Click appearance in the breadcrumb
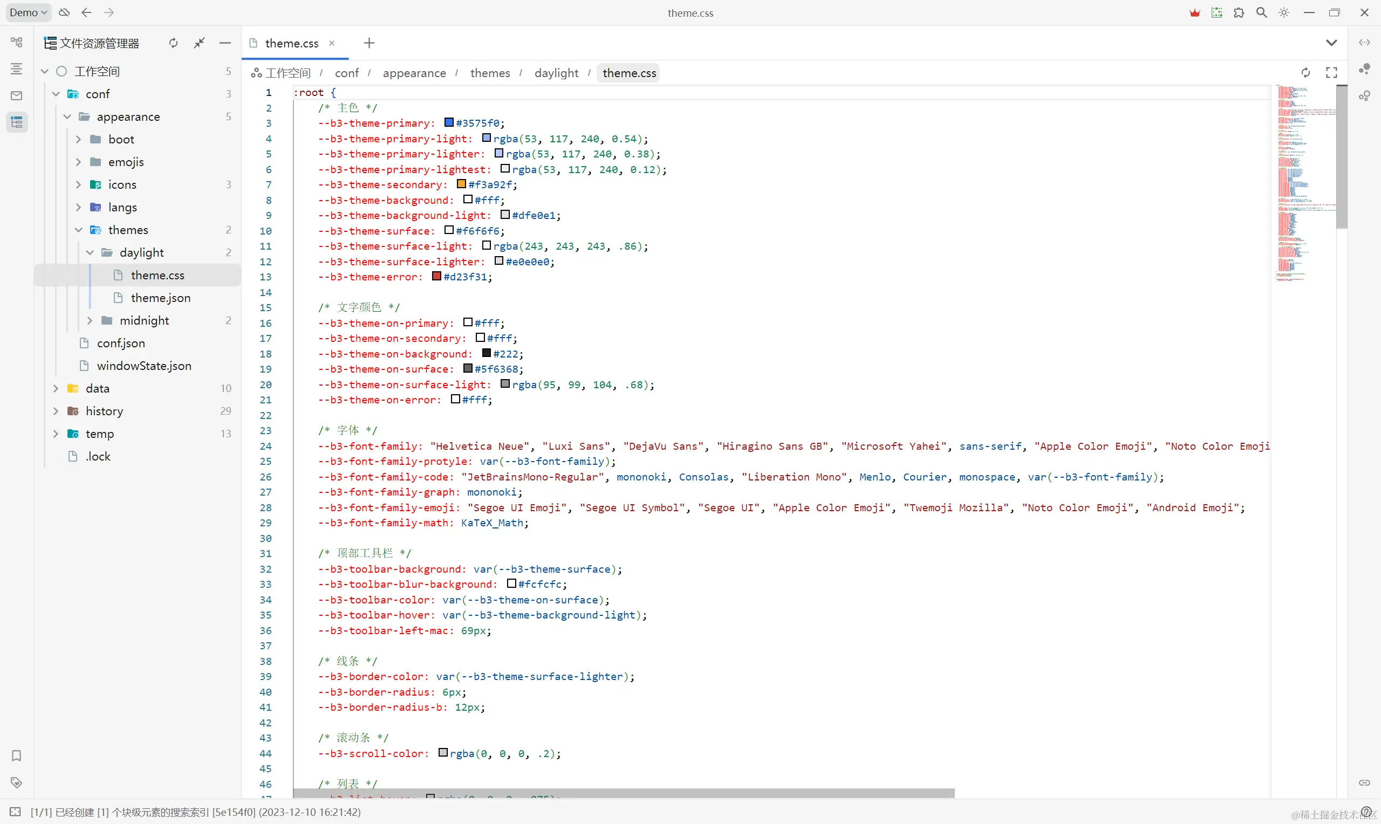The width and height of the screenshot is (1381, 824). pyautogui.click(x=414, y=73)
